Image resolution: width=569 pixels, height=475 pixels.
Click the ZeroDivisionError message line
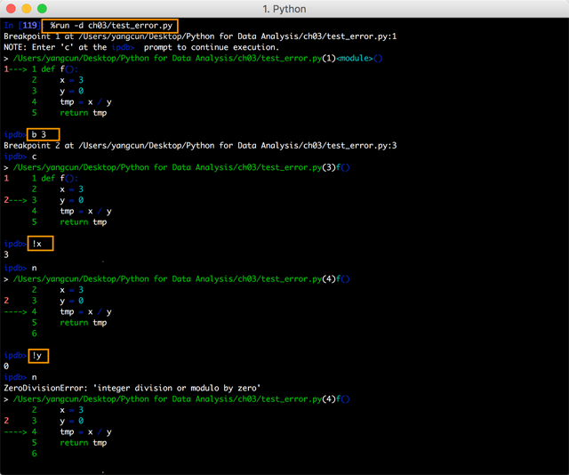(x=132, y=388)
